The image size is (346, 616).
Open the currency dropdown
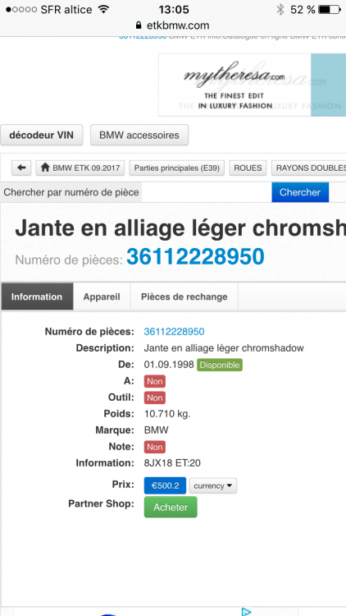pyautogui.click(x=213, y=485)
